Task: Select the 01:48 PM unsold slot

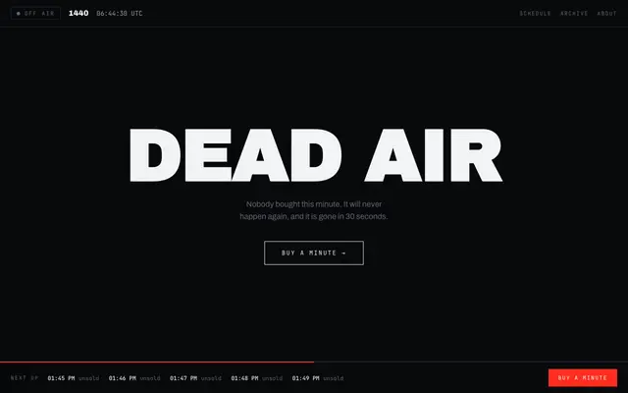Action: [x=257, y=378]
